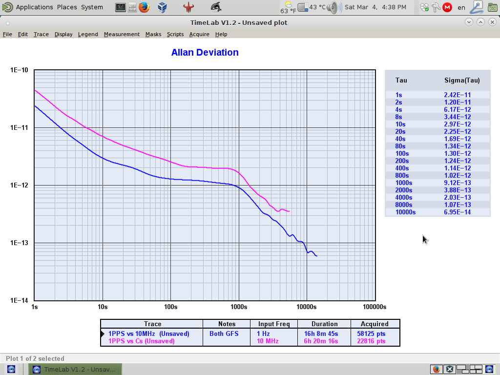Image resolution: width=500 pixels, height=375 pixels.
Task: Open the speaker volume control
Action: point(333,7)
